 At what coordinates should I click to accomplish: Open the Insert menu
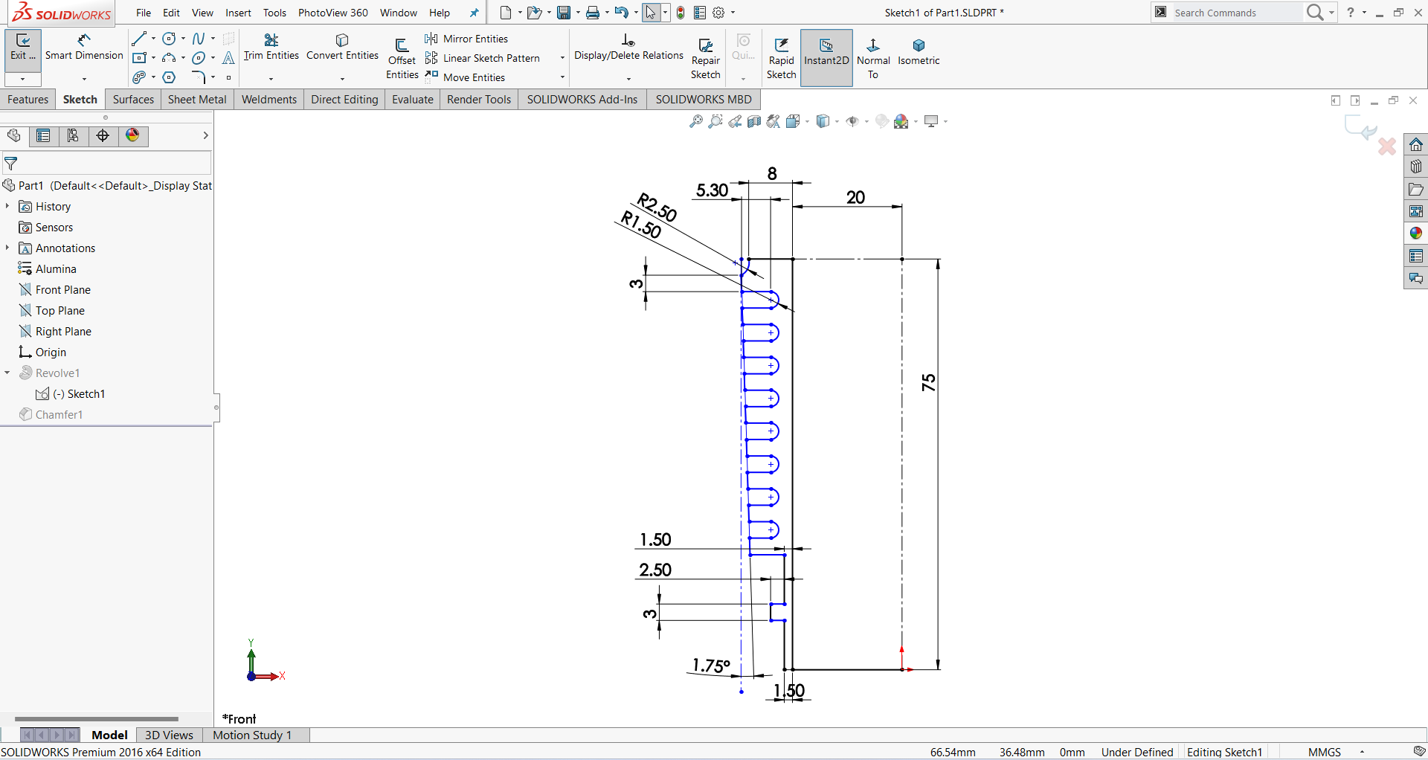point(238,13)
